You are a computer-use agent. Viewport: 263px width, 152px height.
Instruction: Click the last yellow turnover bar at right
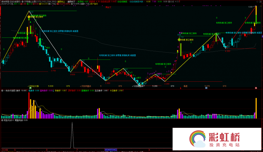coord(256,108)
